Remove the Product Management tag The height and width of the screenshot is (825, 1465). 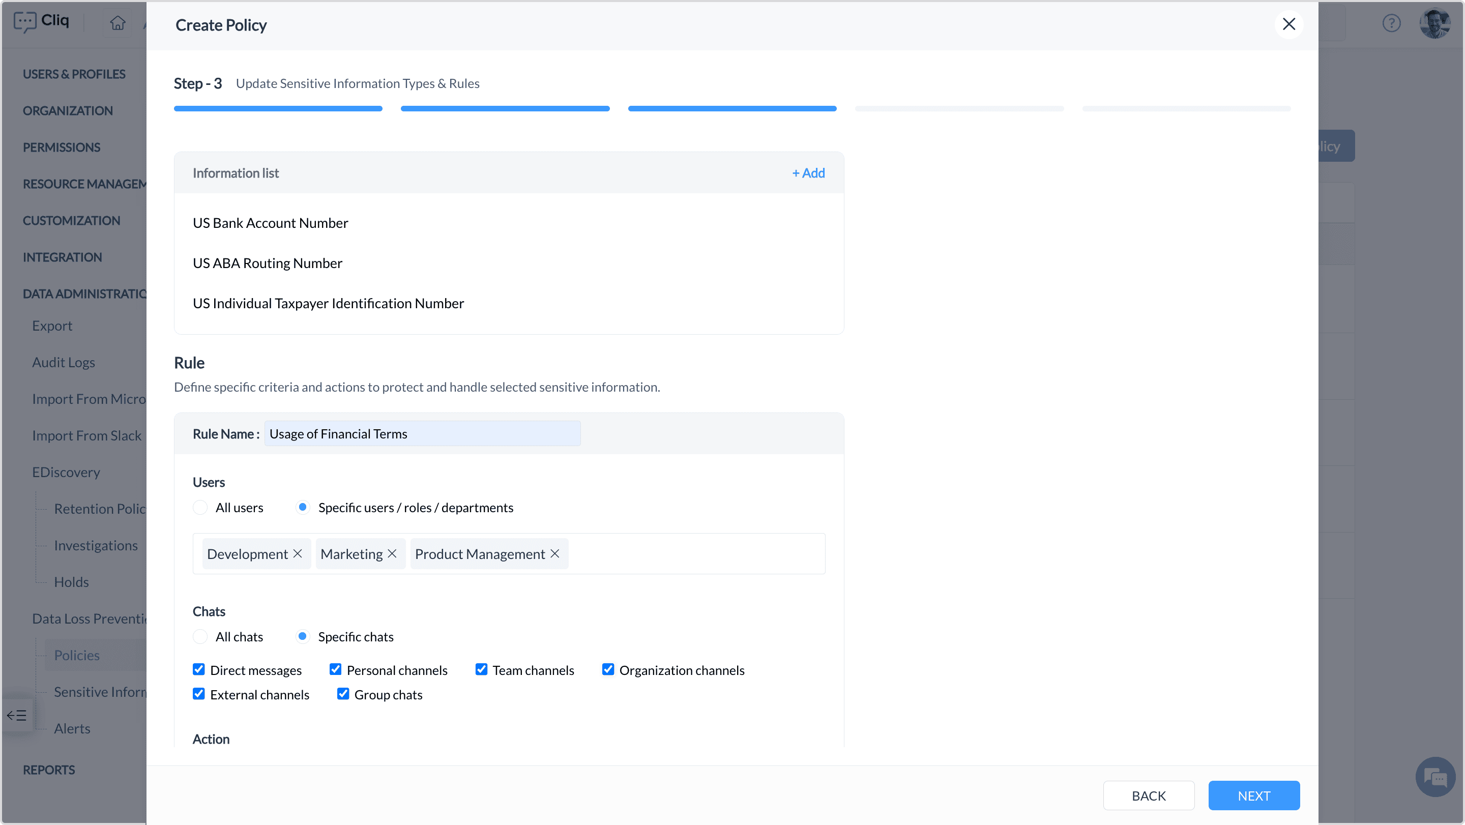(555, 554)
